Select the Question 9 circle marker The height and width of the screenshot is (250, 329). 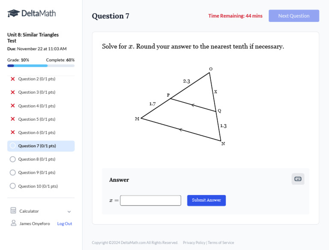click(13, 173)
